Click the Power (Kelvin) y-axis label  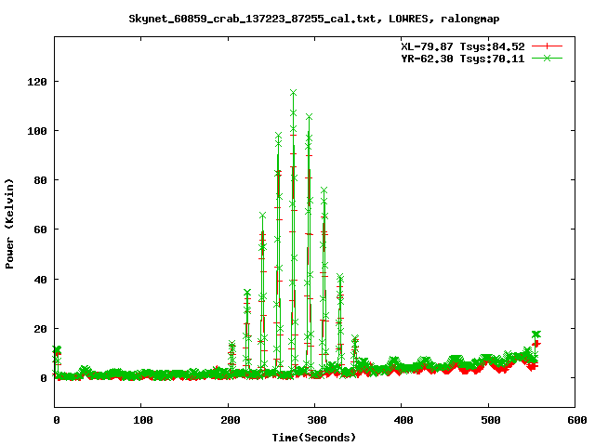tap(9, 224)
